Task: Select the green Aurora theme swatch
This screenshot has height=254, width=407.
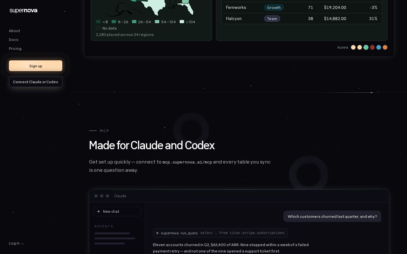Action: pos(366,47)
